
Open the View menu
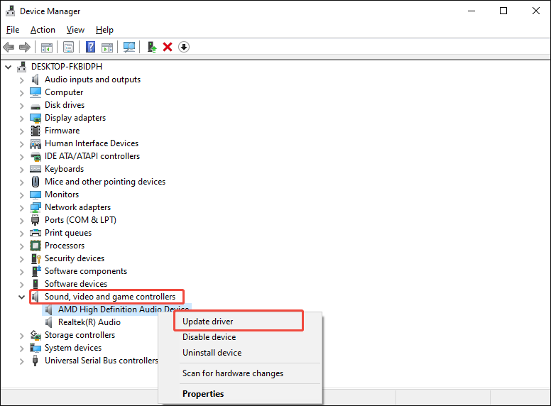pyautogui.click(x=75, y=30)
